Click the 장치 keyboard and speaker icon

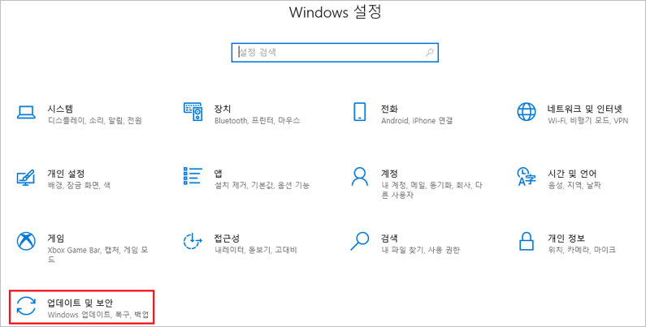(193, 112)
